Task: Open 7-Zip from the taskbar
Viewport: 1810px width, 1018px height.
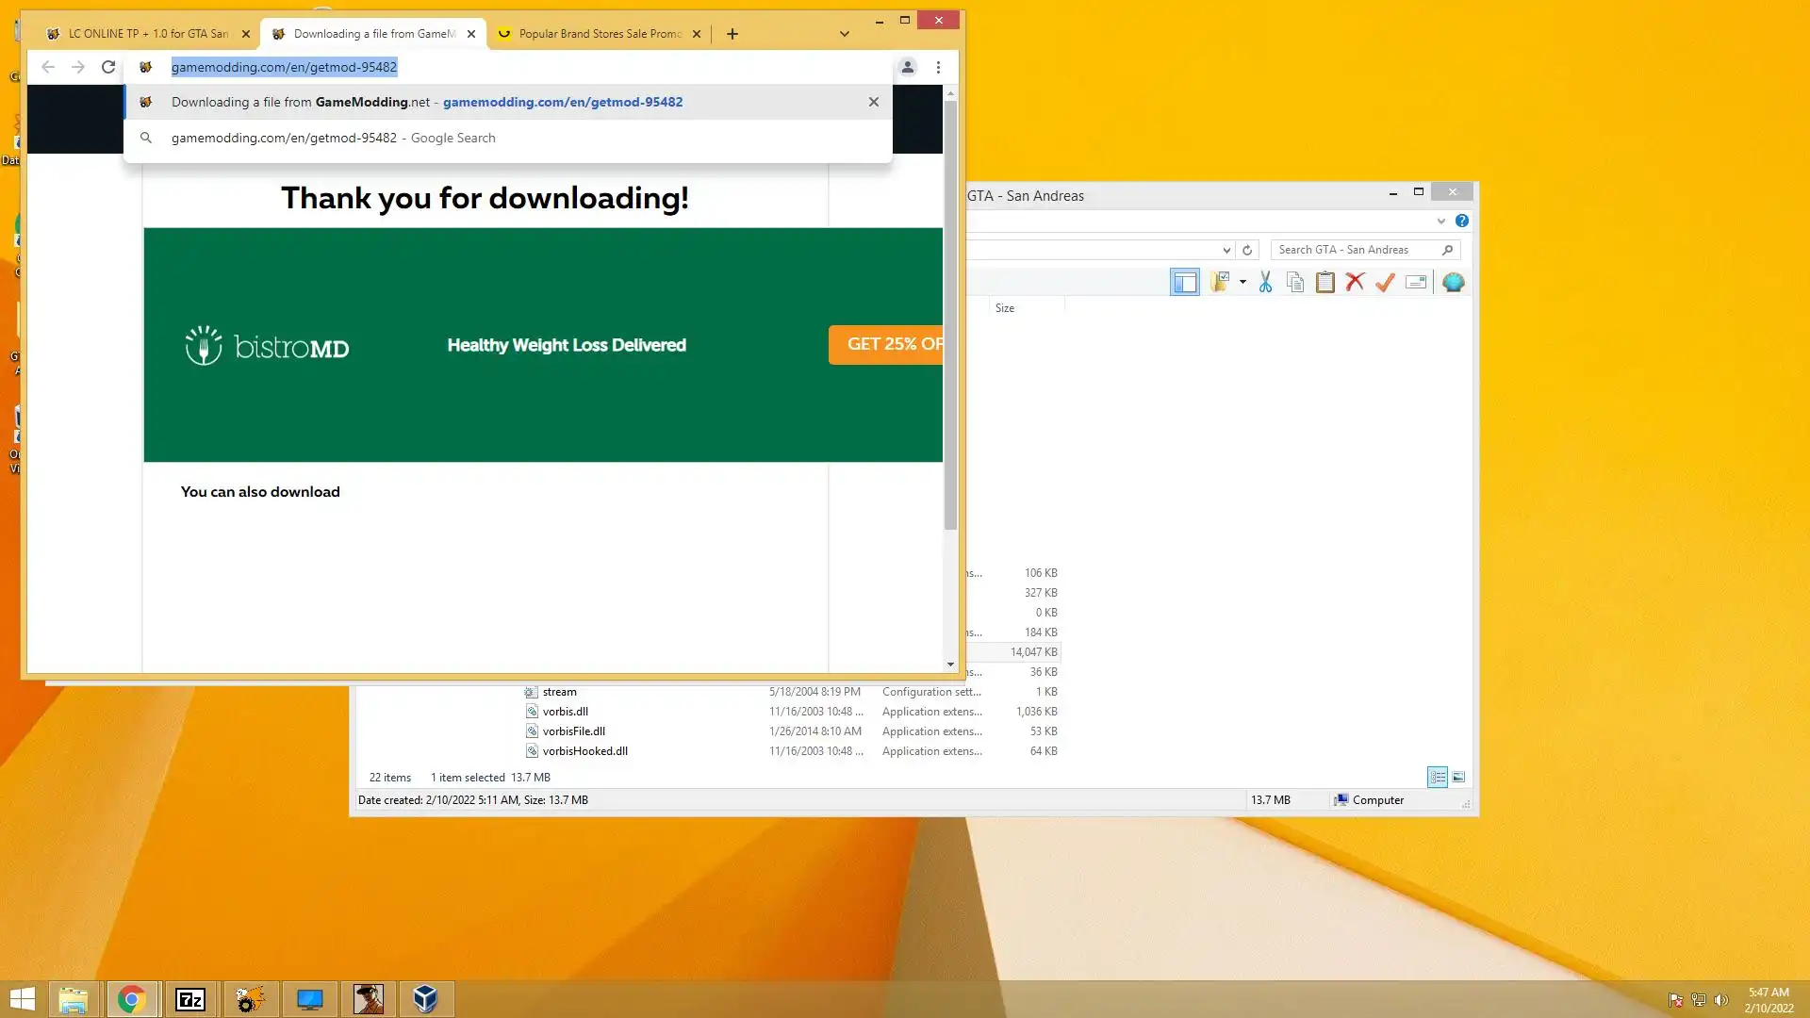Action: pos(190,999)
